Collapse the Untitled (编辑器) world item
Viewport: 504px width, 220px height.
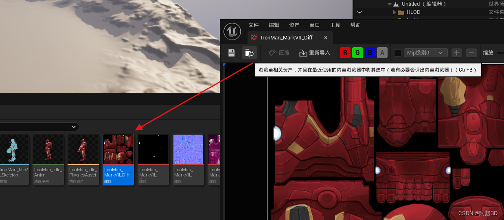[x=389, y=4]
